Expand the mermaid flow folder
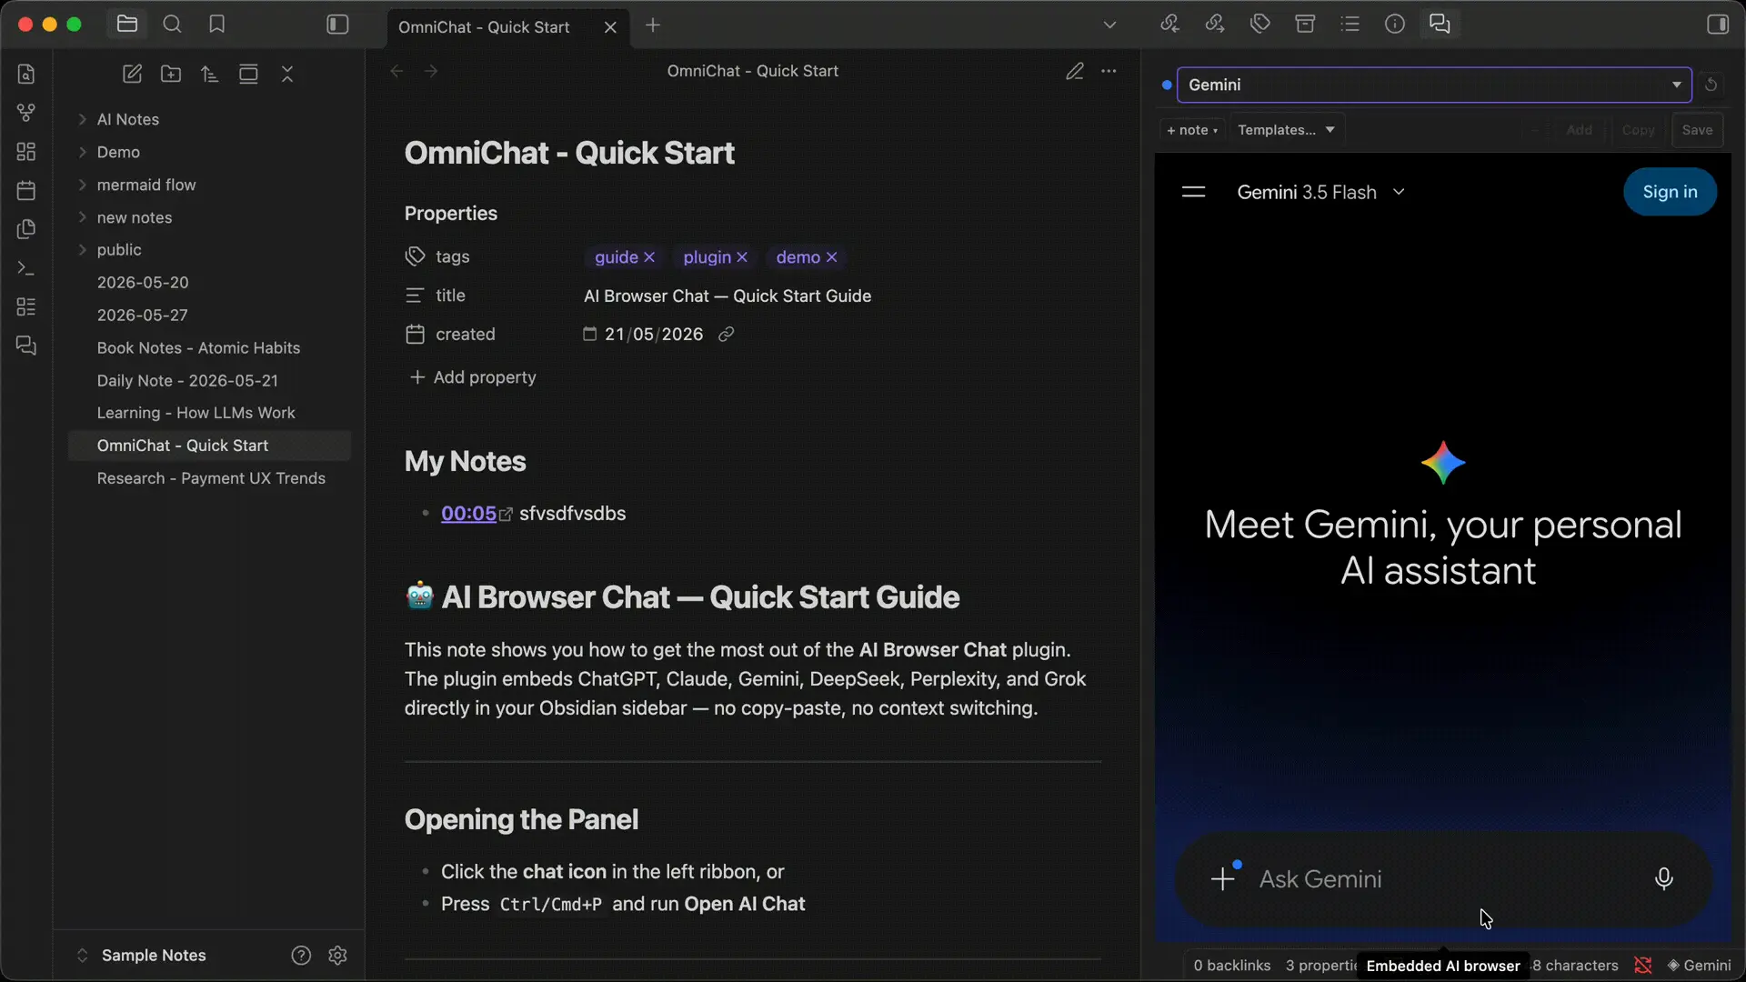 tap(82, 185)
